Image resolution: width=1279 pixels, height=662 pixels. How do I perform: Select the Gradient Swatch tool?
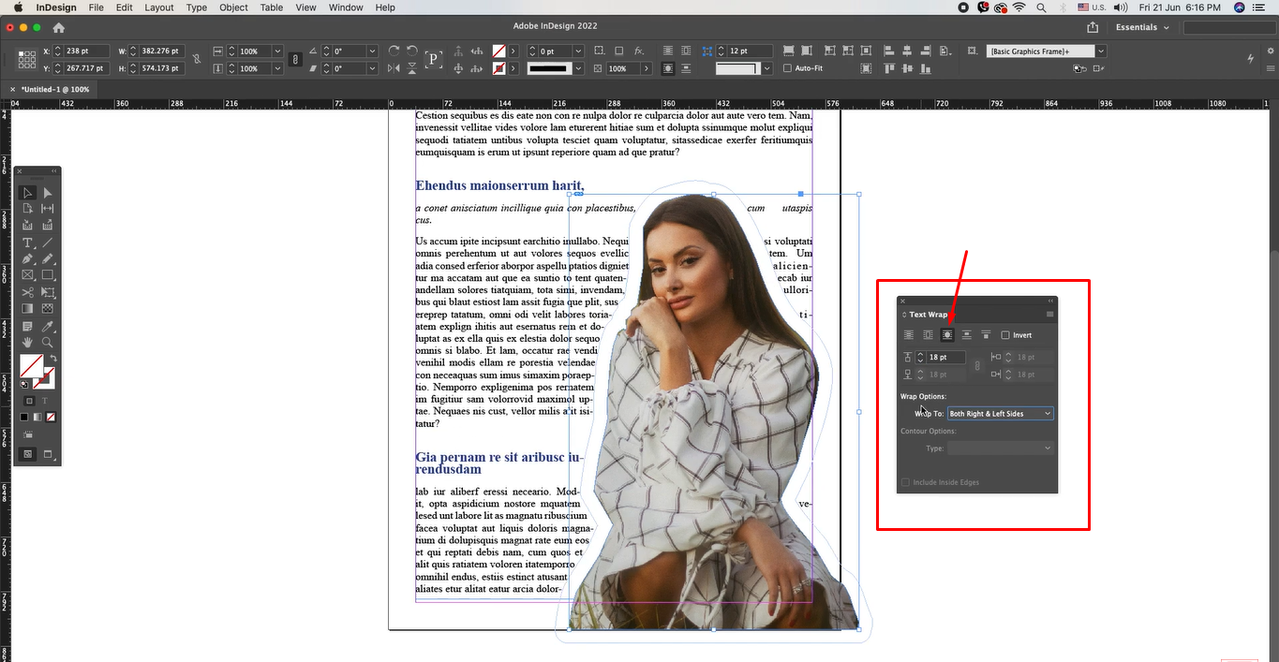(27, 308)
